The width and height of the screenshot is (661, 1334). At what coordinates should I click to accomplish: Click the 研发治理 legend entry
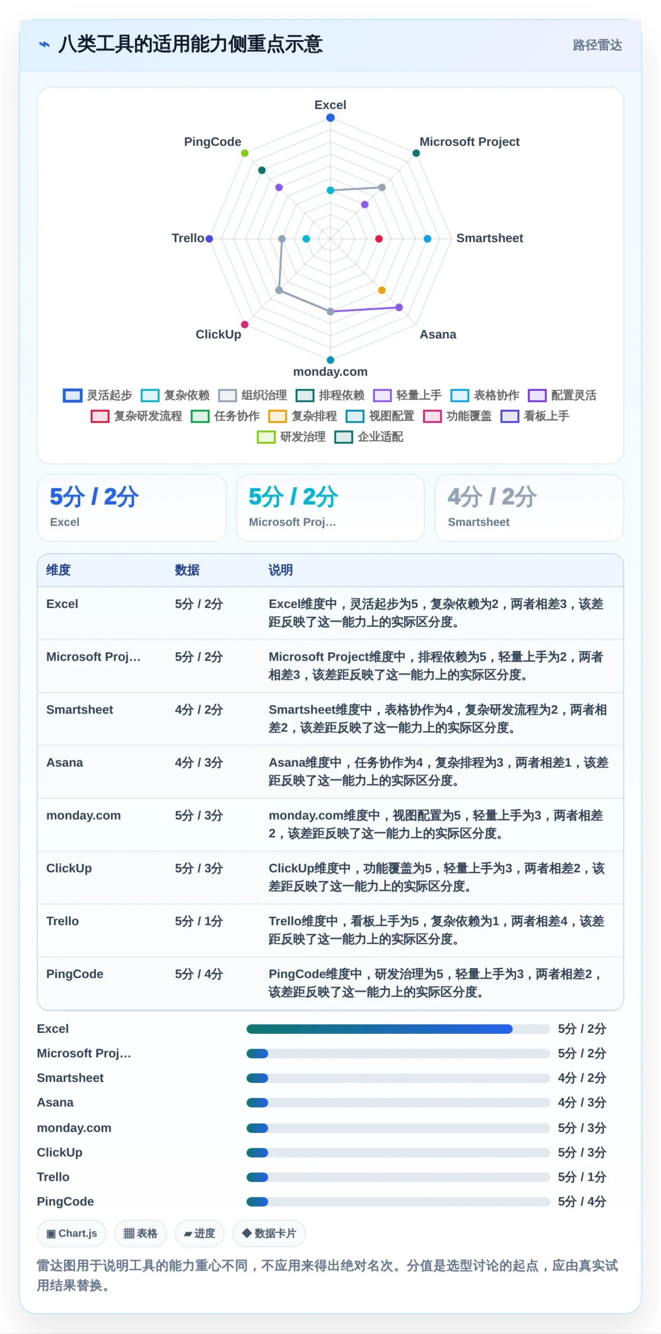[291, 437]
